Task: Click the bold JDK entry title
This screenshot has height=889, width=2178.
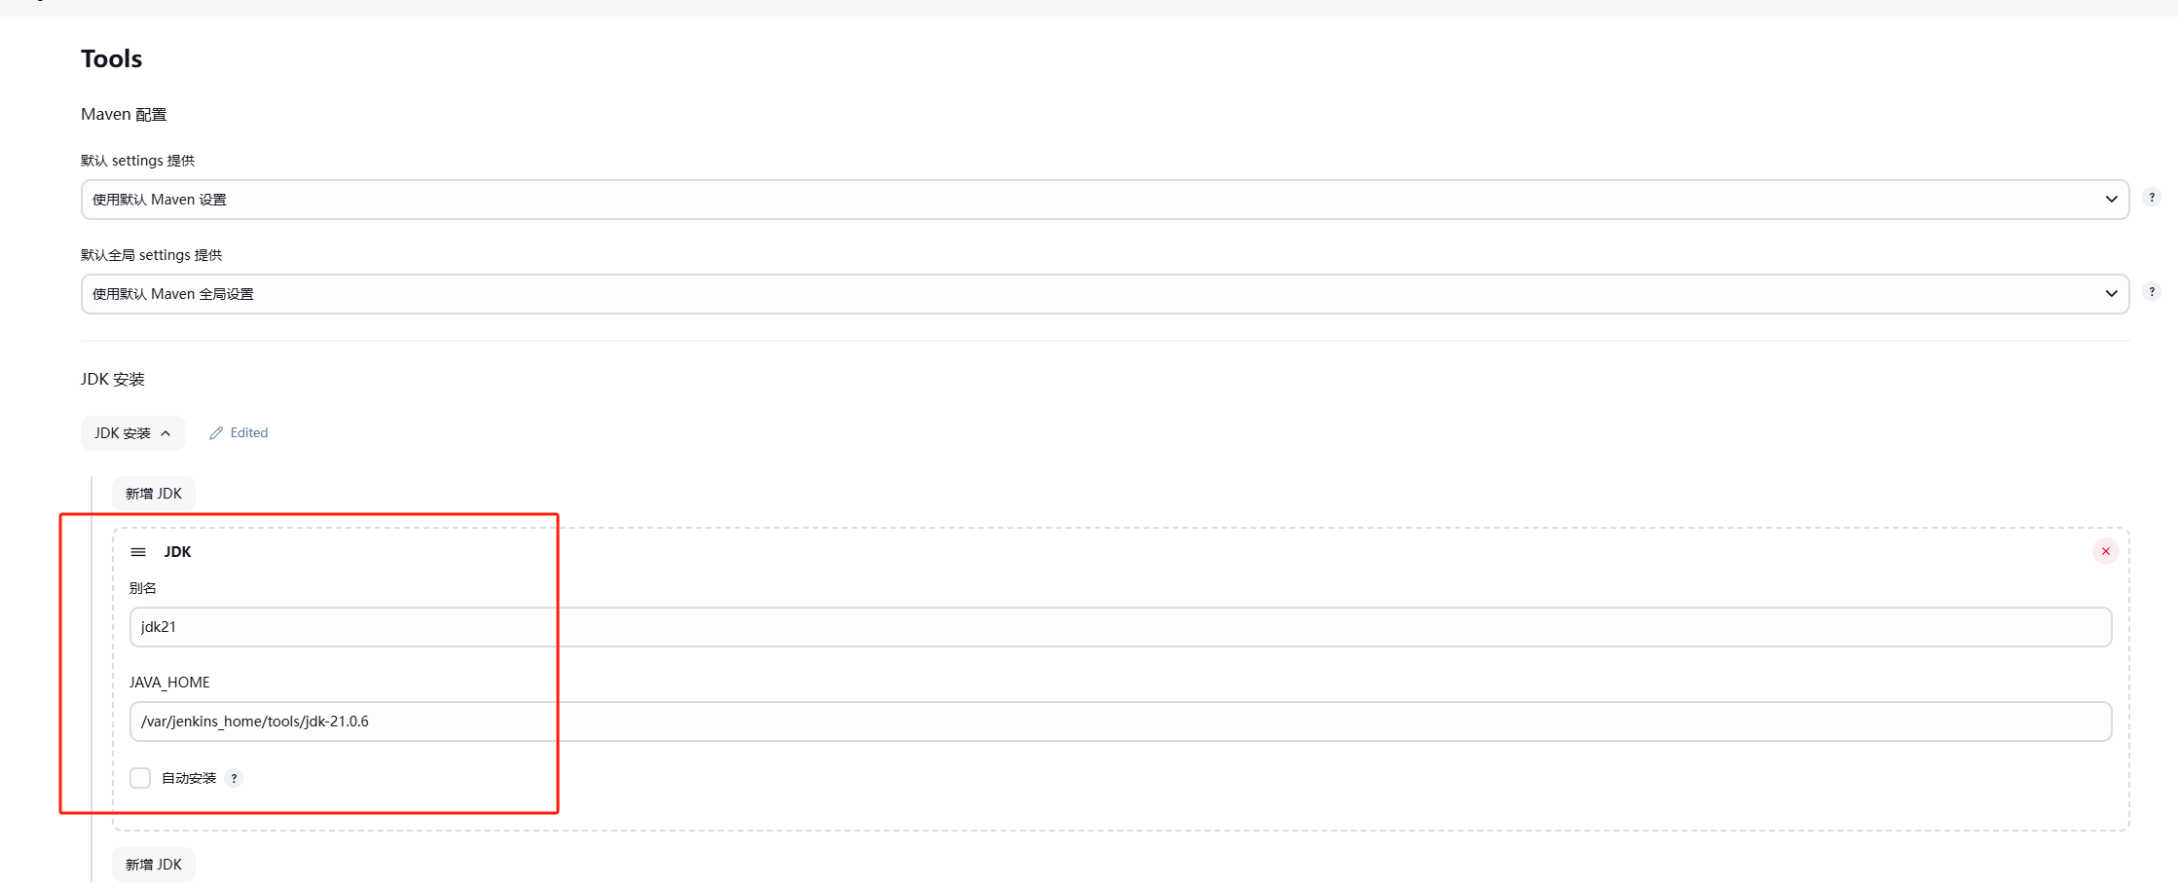Action: tap(177, 552)
